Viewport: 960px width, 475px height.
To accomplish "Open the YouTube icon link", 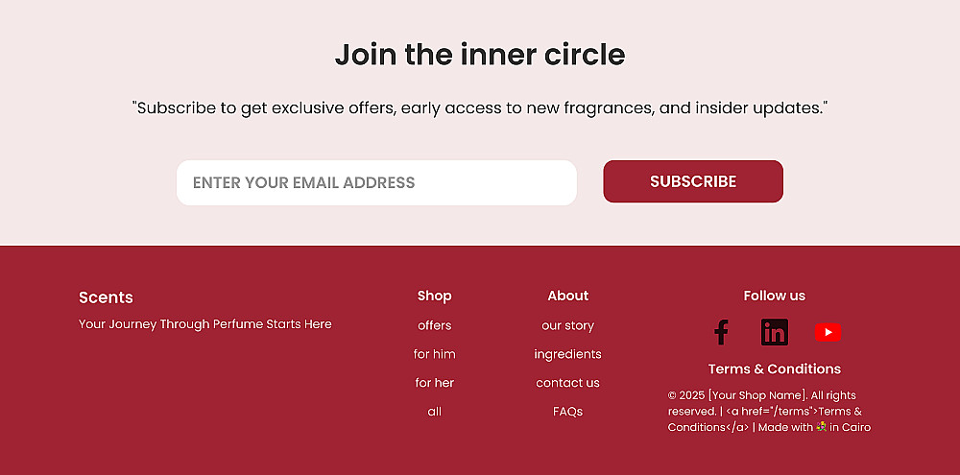I will 828,332.
